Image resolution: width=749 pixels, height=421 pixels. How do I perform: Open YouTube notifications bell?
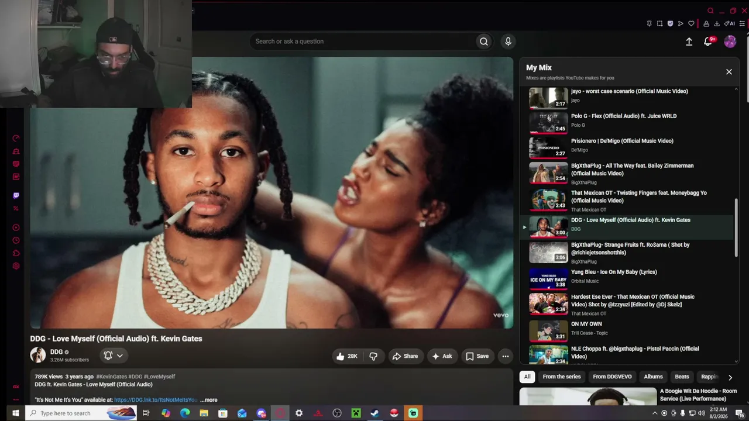pos(708,42)
